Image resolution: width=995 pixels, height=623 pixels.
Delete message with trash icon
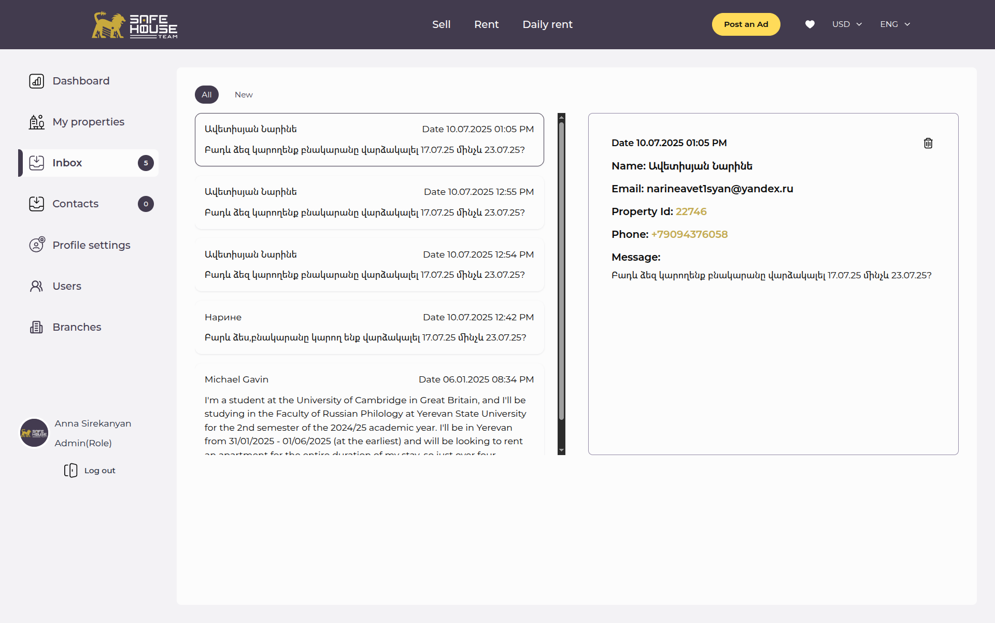pos(928,143)
